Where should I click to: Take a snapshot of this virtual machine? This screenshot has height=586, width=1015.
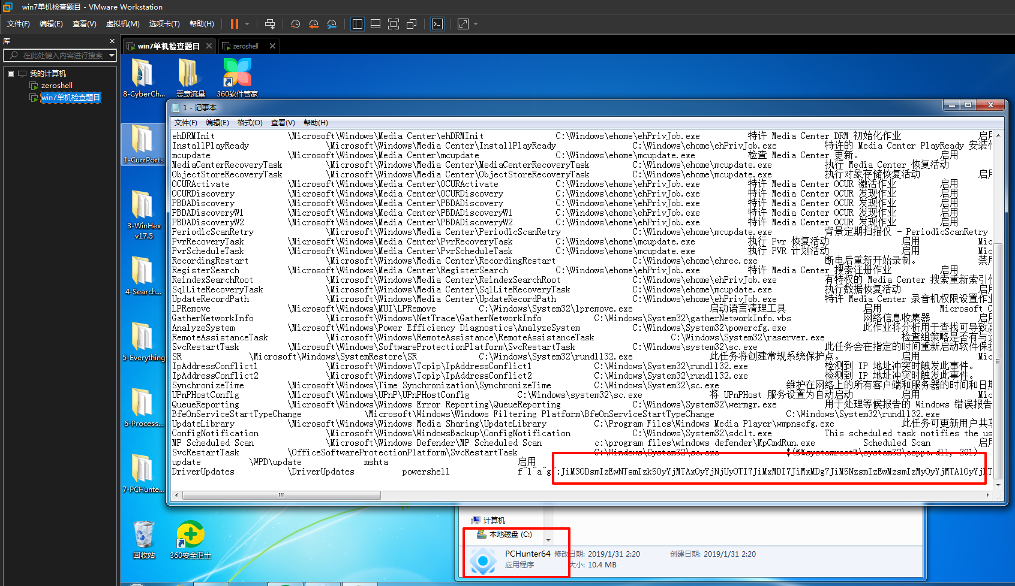click(295, 24)
